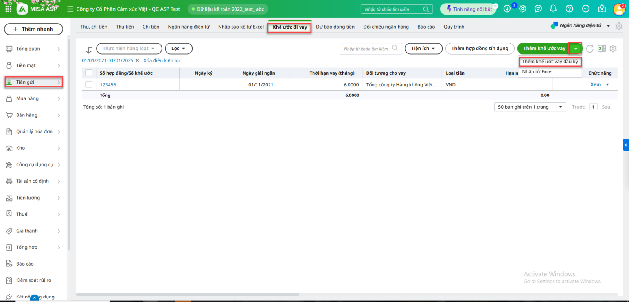Click the refresh icon in the toolbar
Image resolution: width=629 pixels, height=302 pixels.
tap(590, 49)
